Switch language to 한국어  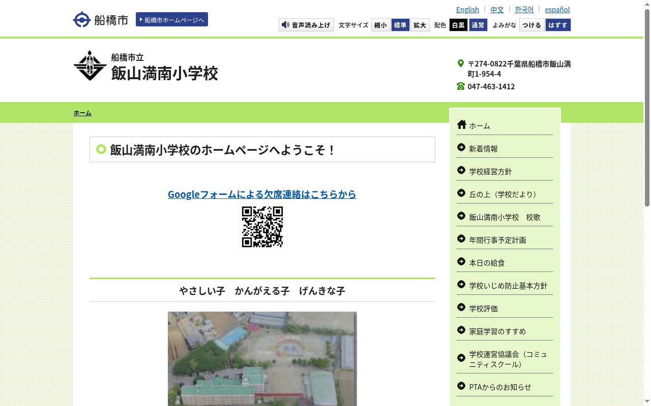click(524, 9)
